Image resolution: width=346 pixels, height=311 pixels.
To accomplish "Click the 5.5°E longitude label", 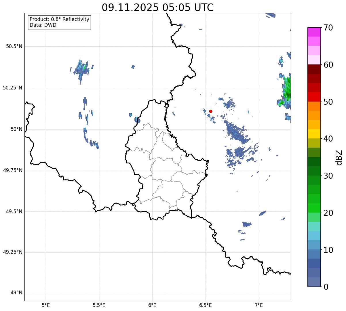I will pyautogui.click(x=99, y=305).
